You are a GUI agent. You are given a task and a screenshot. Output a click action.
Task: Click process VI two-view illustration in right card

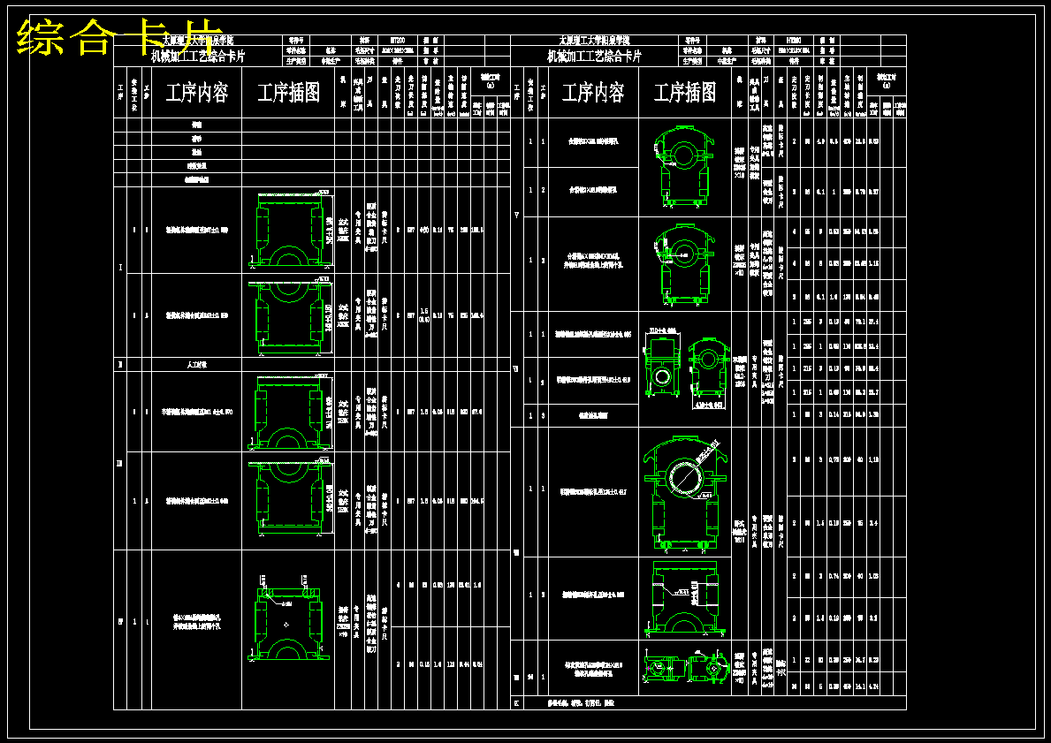tap(686, 367)
